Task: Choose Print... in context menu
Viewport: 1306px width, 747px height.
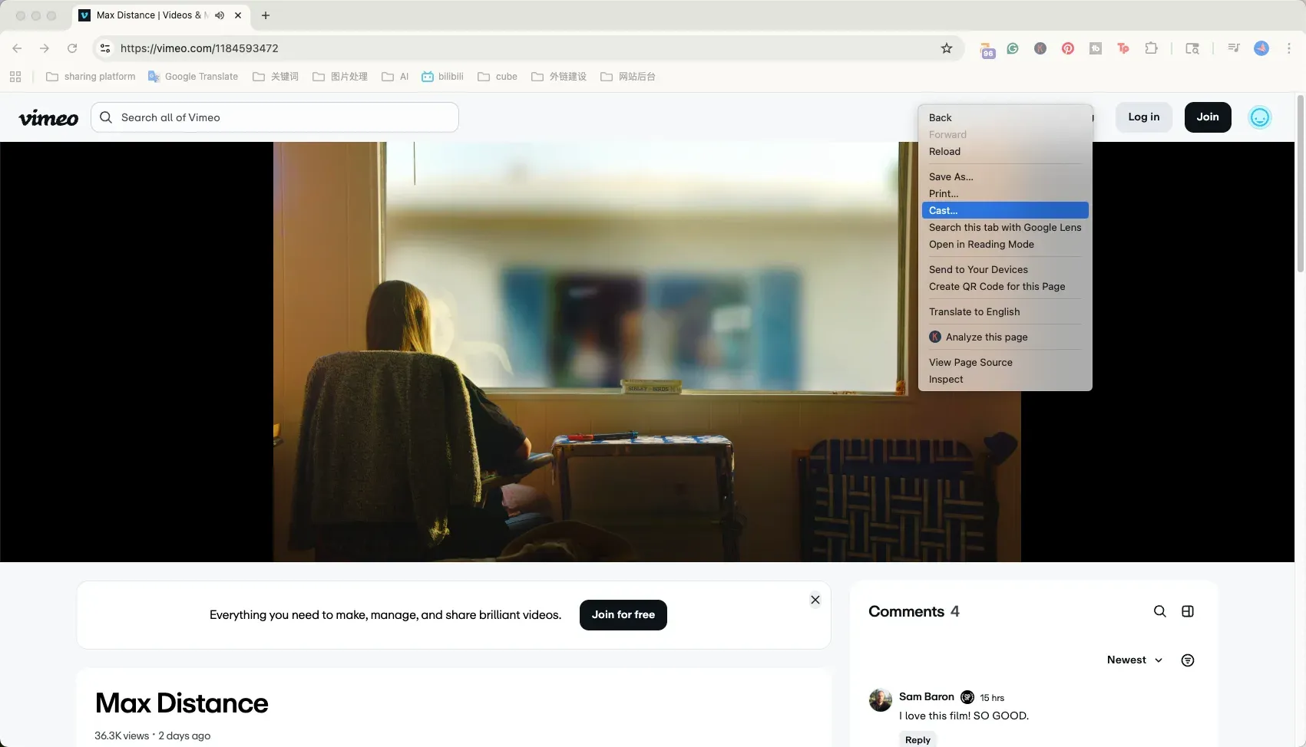Action: [1005, 193]
